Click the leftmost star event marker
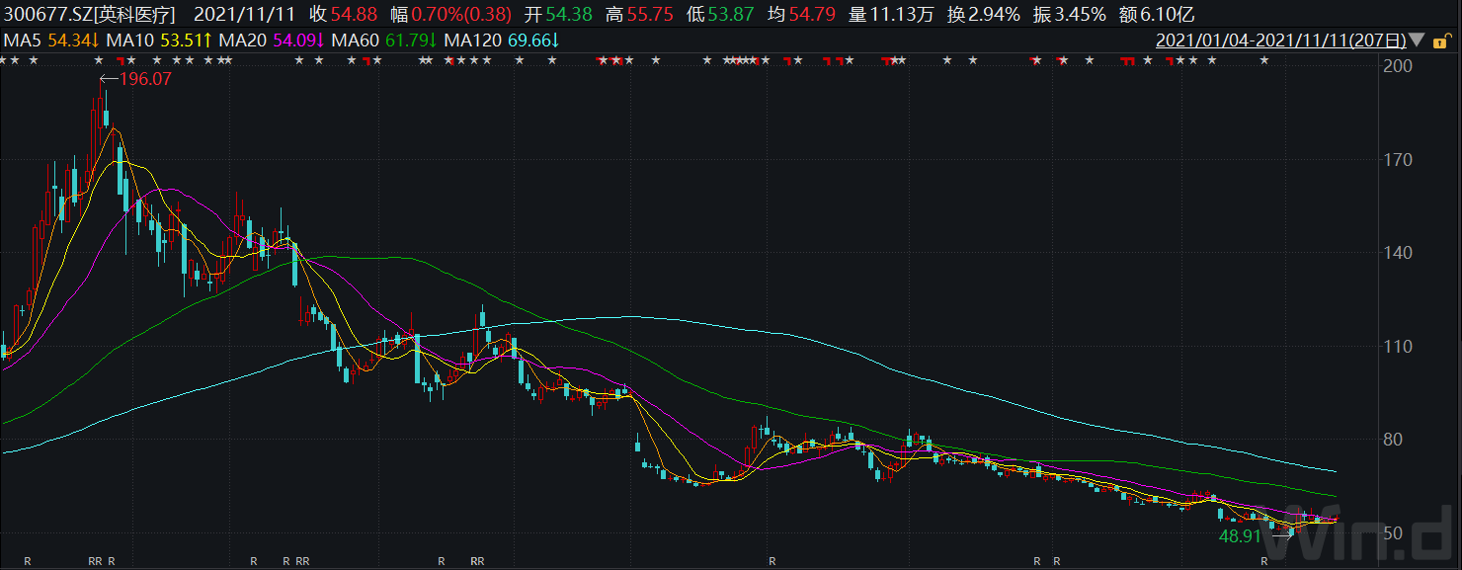The image size is (1462, 570). (3, 61)
